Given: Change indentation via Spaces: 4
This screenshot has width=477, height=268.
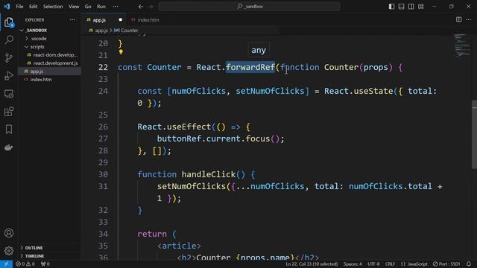Looking at the screenshot, I should 353,264.
